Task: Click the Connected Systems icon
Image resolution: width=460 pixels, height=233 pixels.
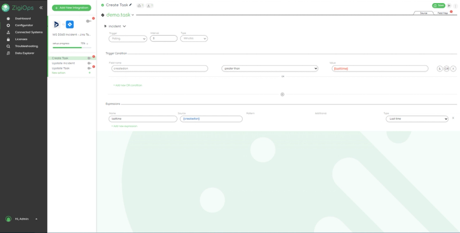Action: (8, 32)
